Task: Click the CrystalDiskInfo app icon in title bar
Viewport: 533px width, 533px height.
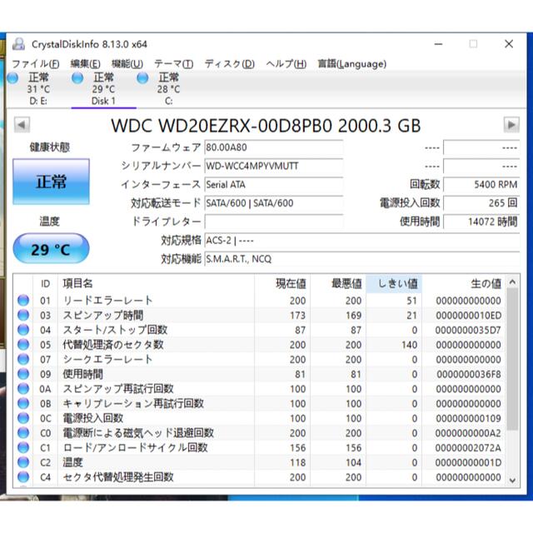Action: [x=18, y=44]
